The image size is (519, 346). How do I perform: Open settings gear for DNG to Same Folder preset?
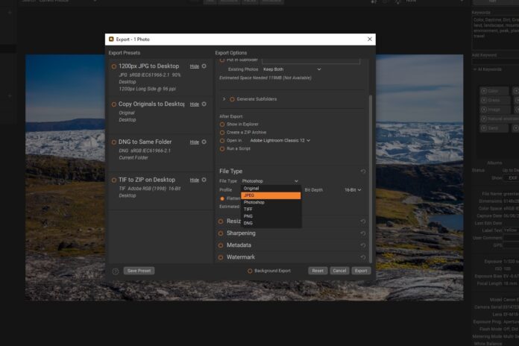tap(204, 142)
